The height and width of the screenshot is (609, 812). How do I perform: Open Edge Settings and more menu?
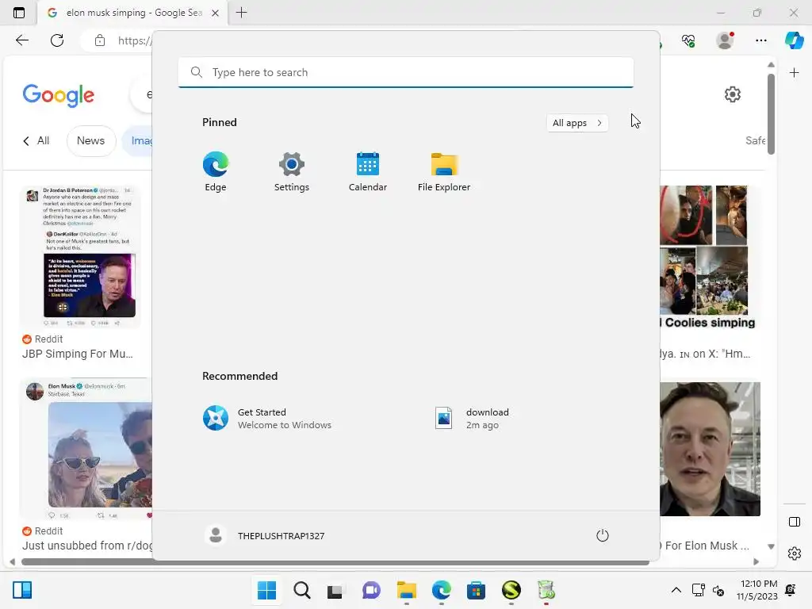point(760,40)
